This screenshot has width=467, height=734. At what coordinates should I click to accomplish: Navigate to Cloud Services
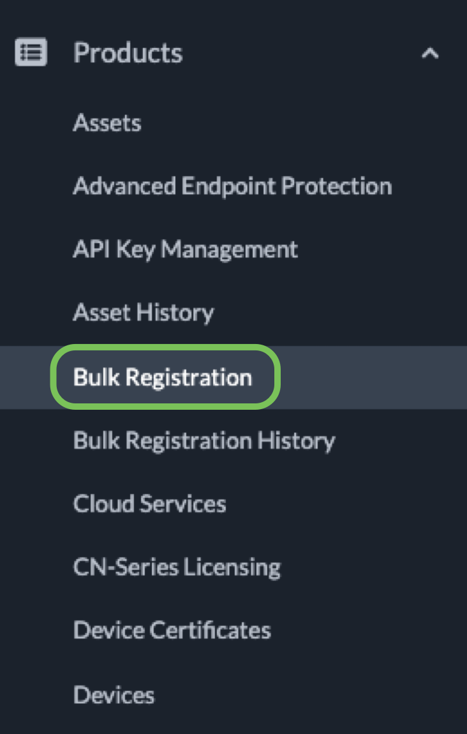pyautogui.click(x=149, y=504)
